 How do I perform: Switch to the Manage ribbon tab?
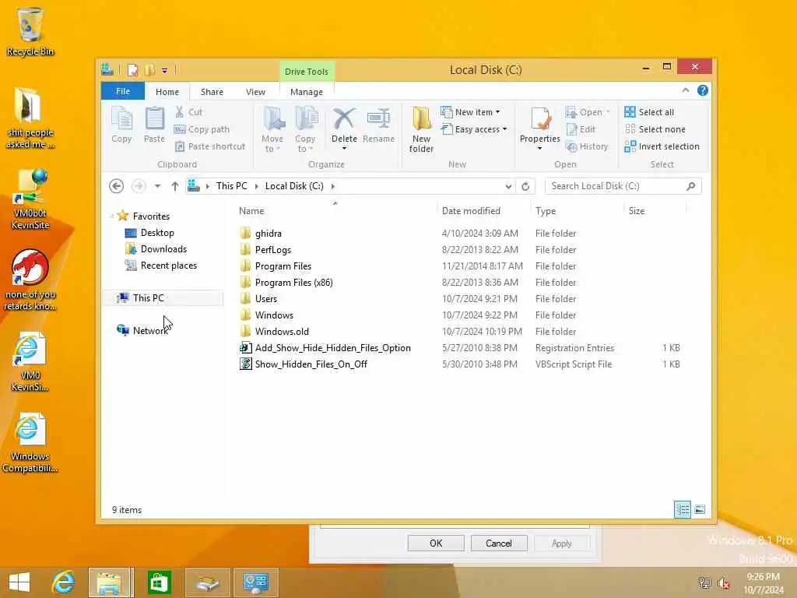307,92
